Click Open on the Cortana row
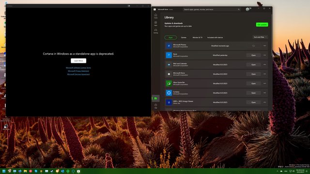310x174 pixels. pos(253,93)
